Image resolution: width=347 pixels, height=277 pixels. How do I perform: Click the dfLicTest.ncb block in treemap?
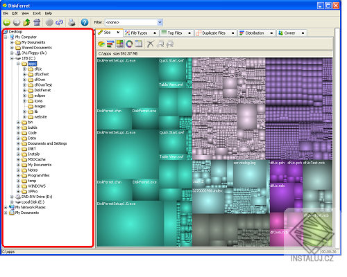point(317,175)
